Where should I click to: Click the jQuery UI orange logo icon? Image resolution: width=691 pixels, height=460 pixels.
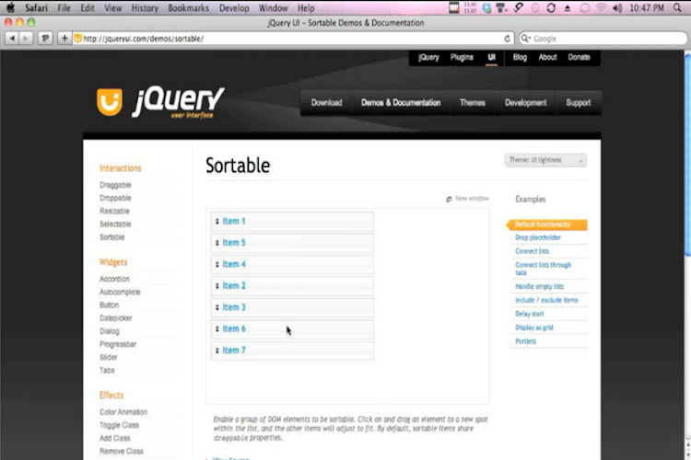pyautogui.click(x=110, y=102)
